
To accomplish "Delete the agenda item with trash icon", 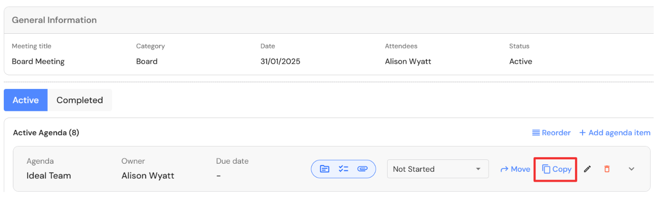I will pos(607,169).
